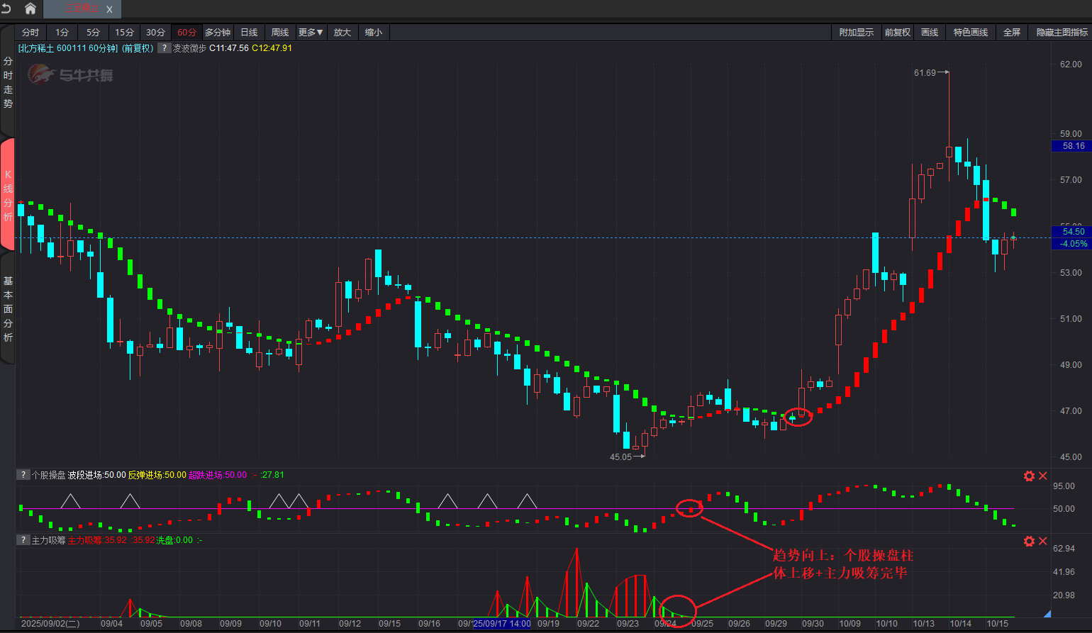
Task: Open the 前复权 adjustment options
Action: 897,33
